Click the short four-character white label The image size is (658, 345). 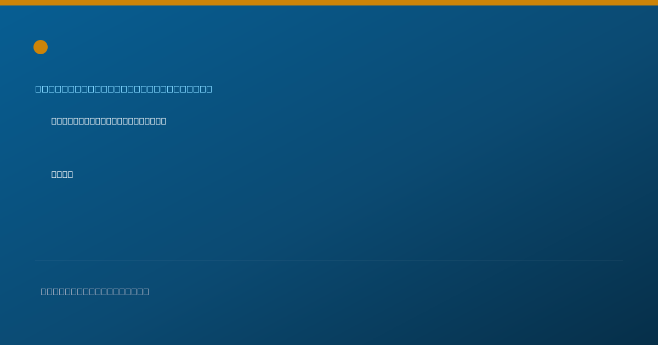[62, 175]
